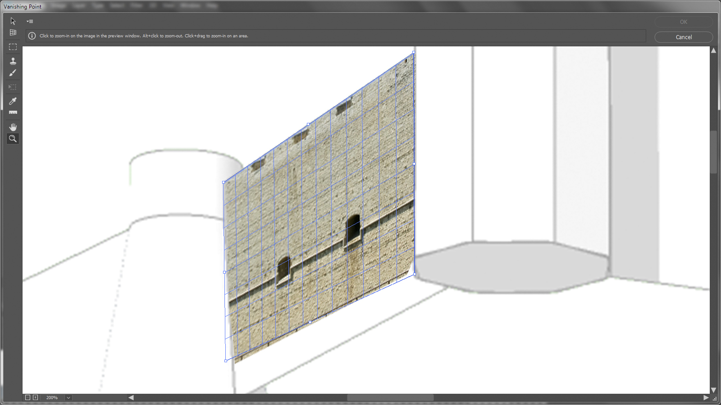721x405 pixels.
Task: Activate the Stamp tool
Action: click(13, 61)
